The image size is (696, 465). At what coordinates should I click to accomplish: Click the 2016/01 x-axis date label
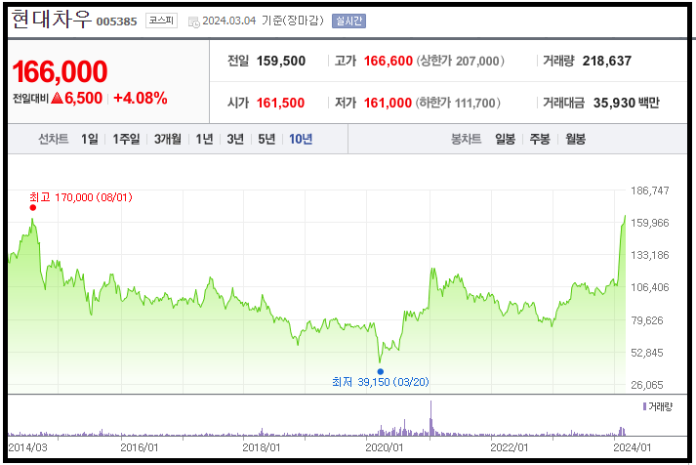point(140,447)
